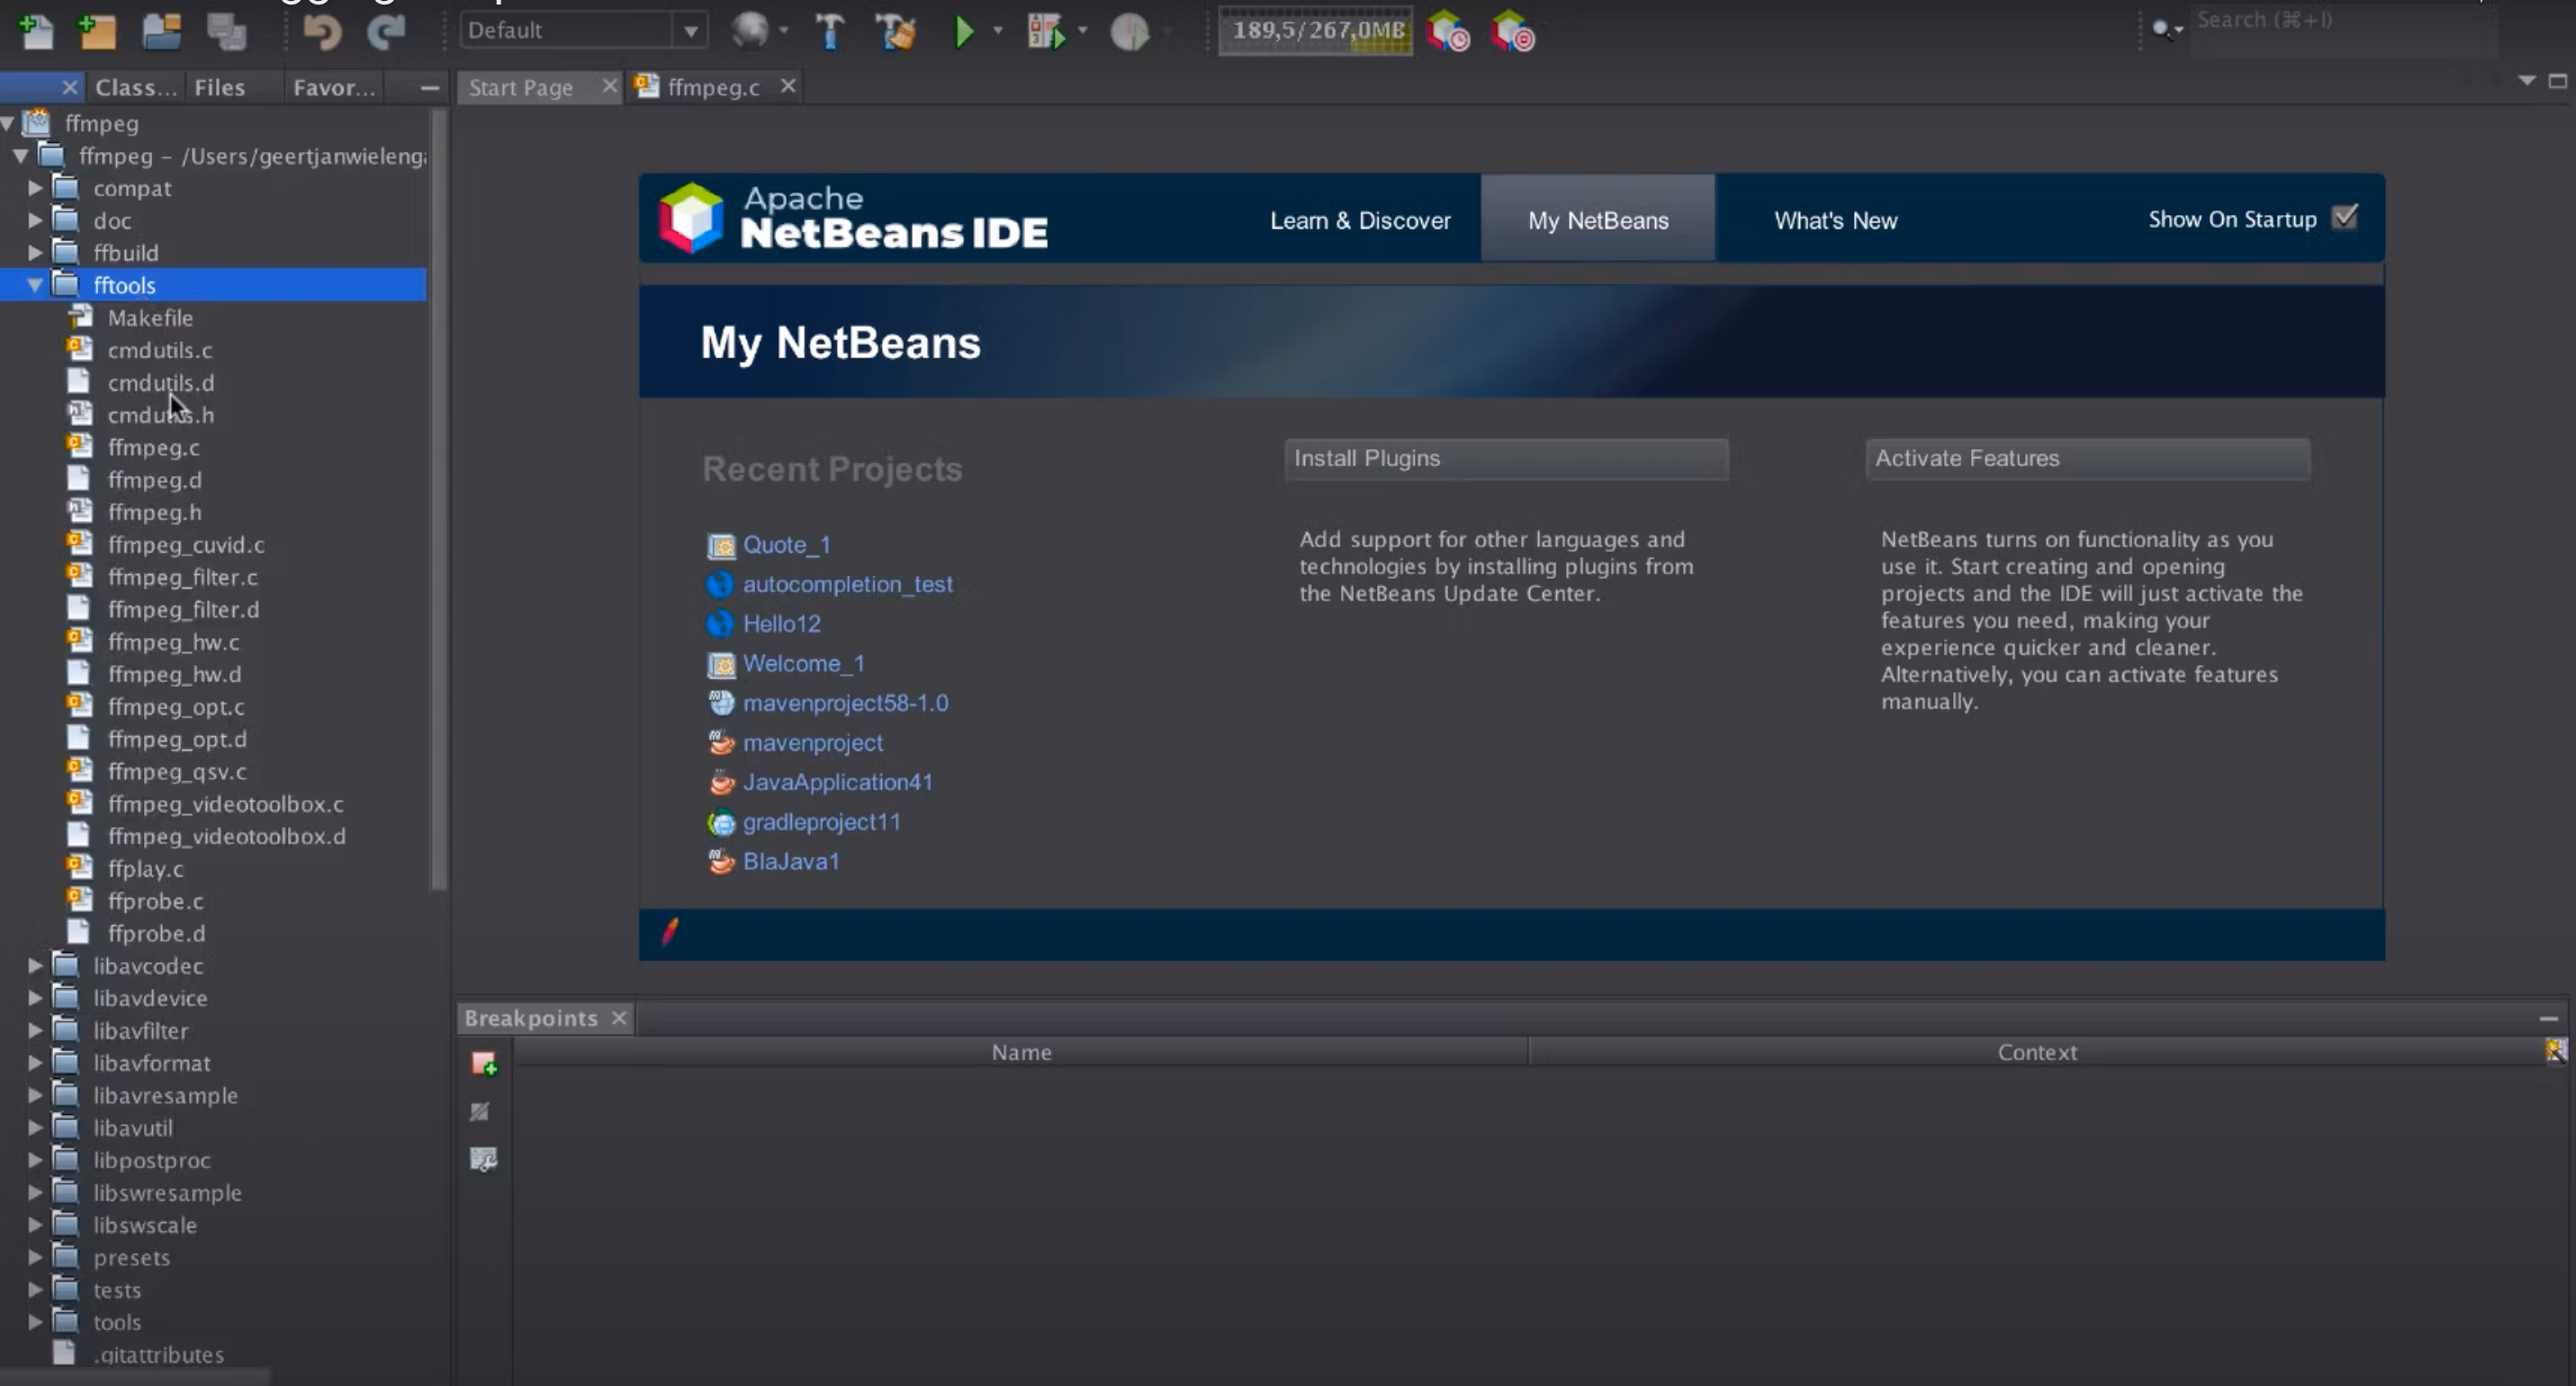Expand the libavcodec folder
This screenshot has height=1386, width=2576.
coord(35,966)
